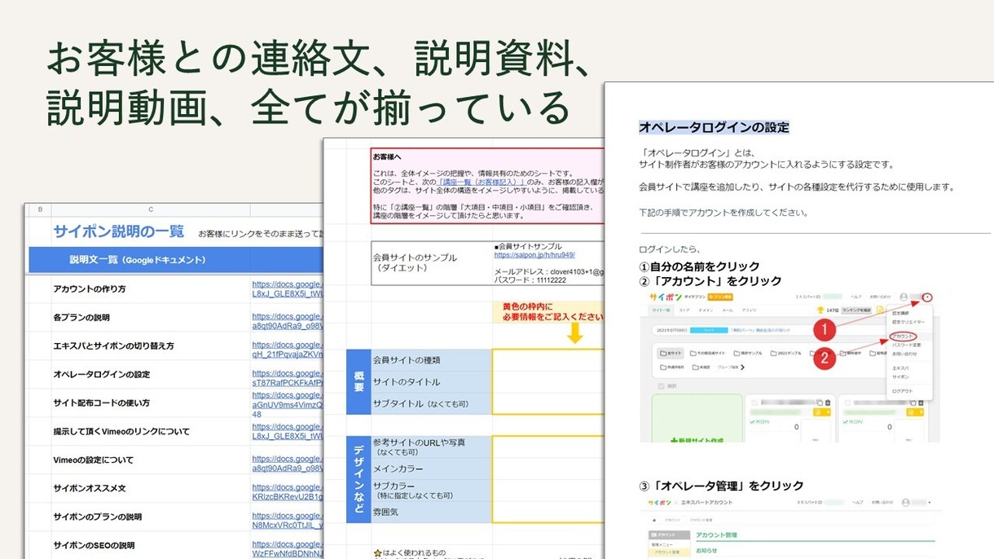The height and width of the screenshot is (559, 994).
Task: Click the highlighted オペレータログインの設定 document heading
Action: (x=714, y=127)
